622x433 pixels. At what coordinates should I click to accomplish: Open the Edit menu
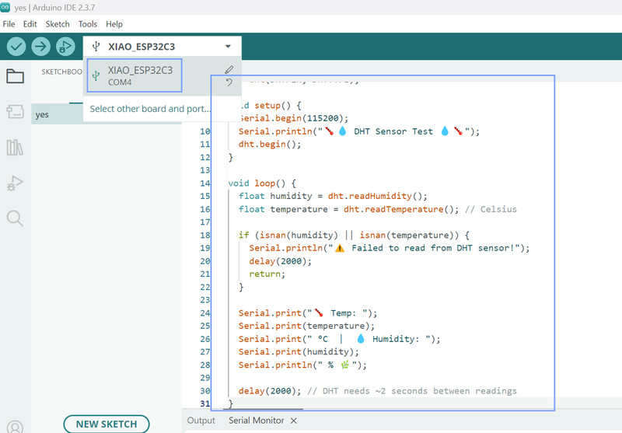(x=30, y=24)
